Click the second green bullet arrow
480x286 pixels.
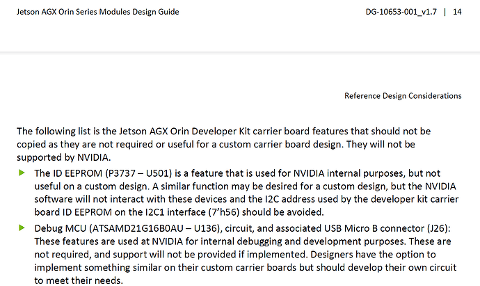(22, 227)
